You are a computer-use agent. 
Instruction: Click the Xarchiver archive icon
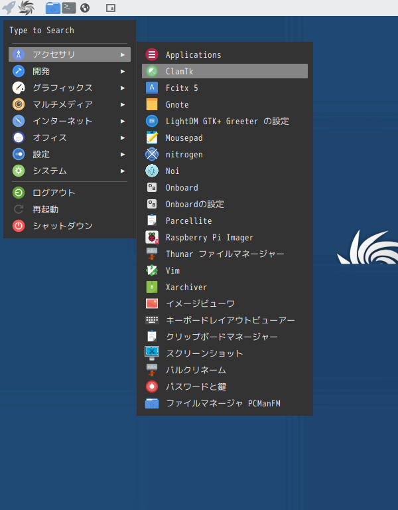click(x=152, y=287)
